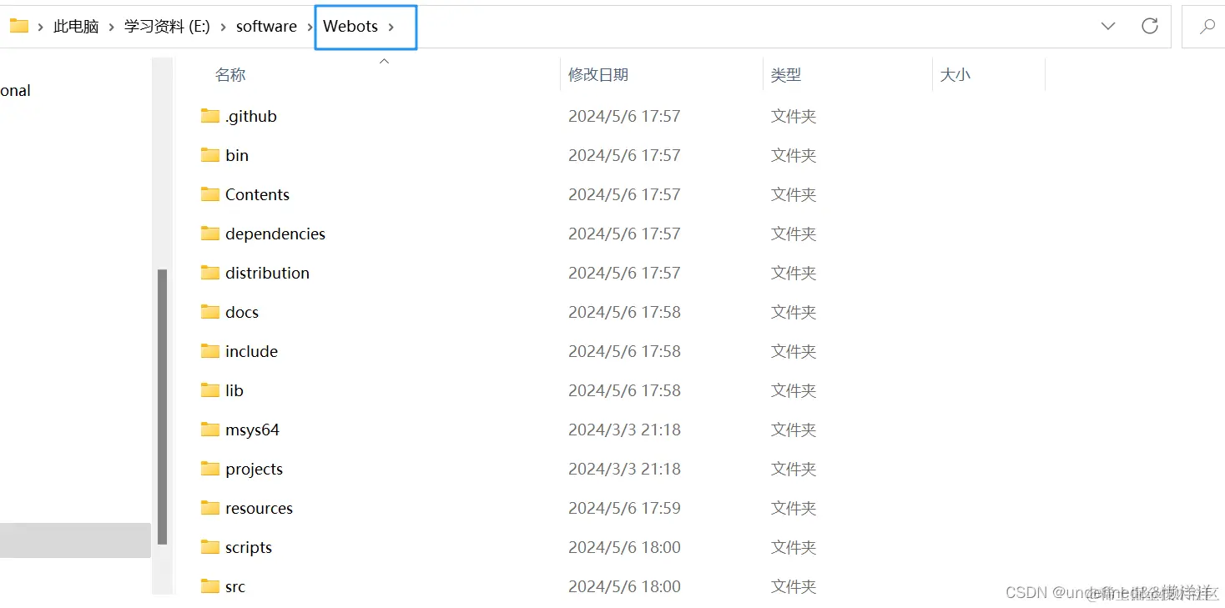Screen dimensions: 1225x608
Task: Click the date 2024/5/6 17:59 for resources
Action: click(x=624, y=508)
